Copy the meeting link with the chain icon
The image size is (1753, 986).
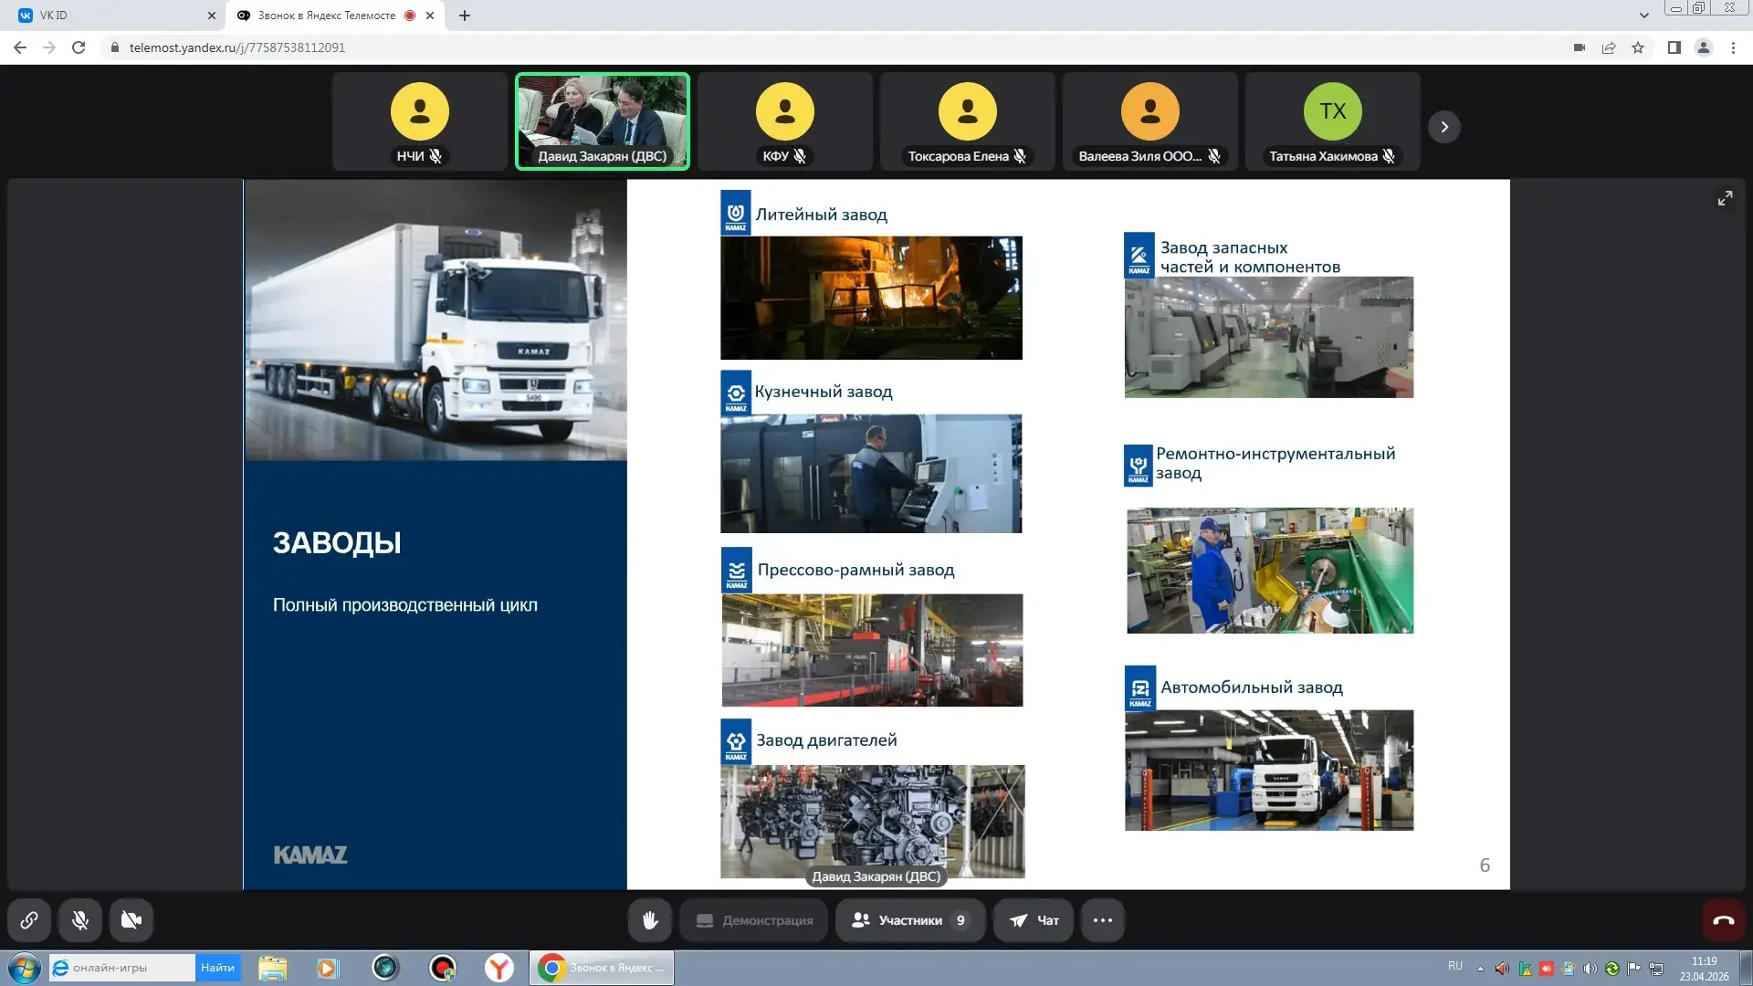(x=29, y=920)
